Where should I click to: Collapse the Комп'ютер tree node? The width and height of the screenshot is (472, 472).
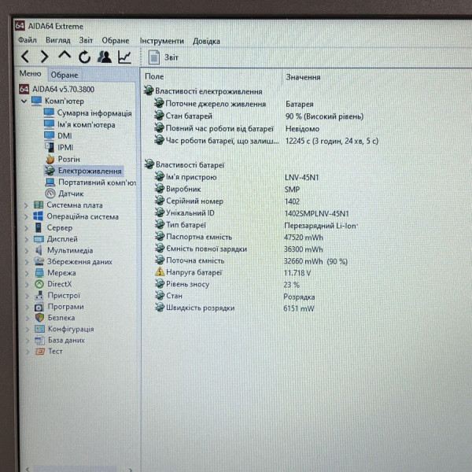click(24, 101)
